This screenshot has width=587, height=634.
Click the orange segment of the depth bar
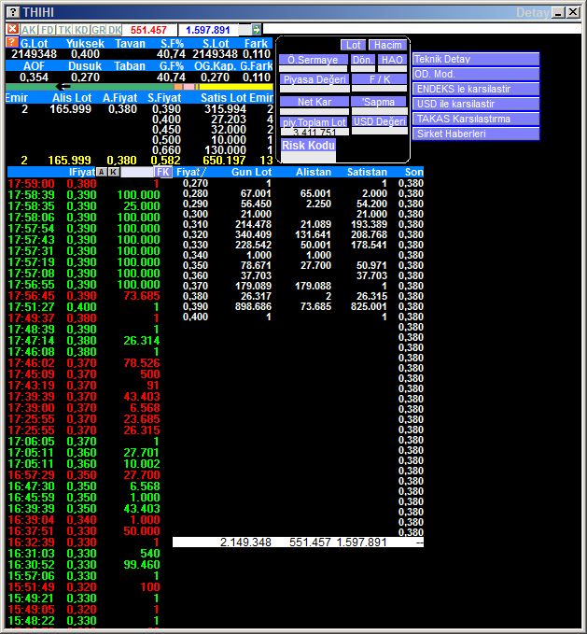point(178,87)
